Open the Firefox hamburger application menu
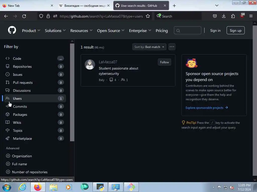 coord(251,16)
